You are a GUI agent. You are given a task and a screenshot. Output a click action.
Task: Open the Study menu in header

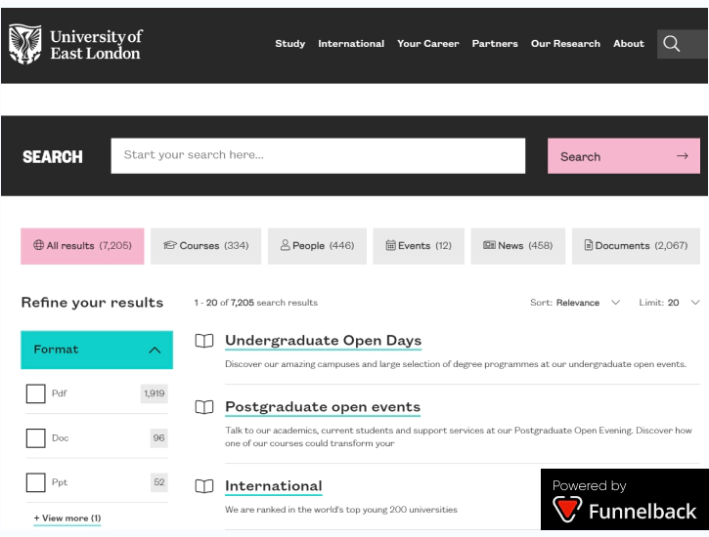coord(289,44)
